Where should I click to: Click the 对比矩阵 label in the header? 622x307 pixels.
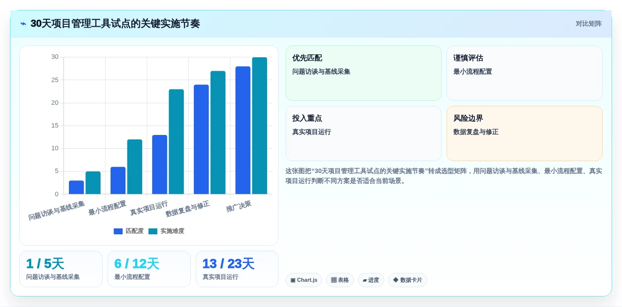point(588,24)
